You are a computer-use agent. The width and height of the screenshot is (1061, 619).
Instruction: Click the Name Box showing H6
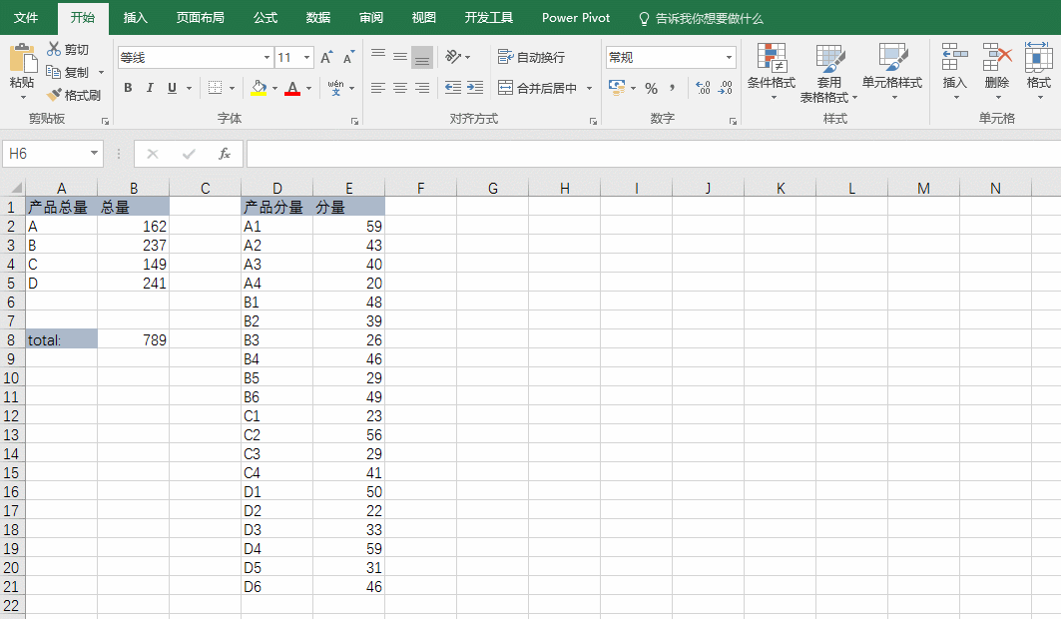click(45, 155)
